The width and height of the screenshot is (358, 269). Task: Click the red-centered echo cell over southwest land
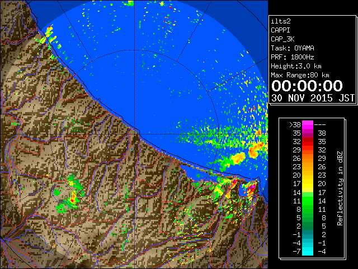[73, 200]
